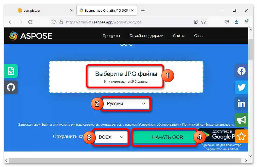The height and width of the screenshot is (167, 257).
Task: Expand the Русский language dropdown
Action: click(x=126, y=104)
